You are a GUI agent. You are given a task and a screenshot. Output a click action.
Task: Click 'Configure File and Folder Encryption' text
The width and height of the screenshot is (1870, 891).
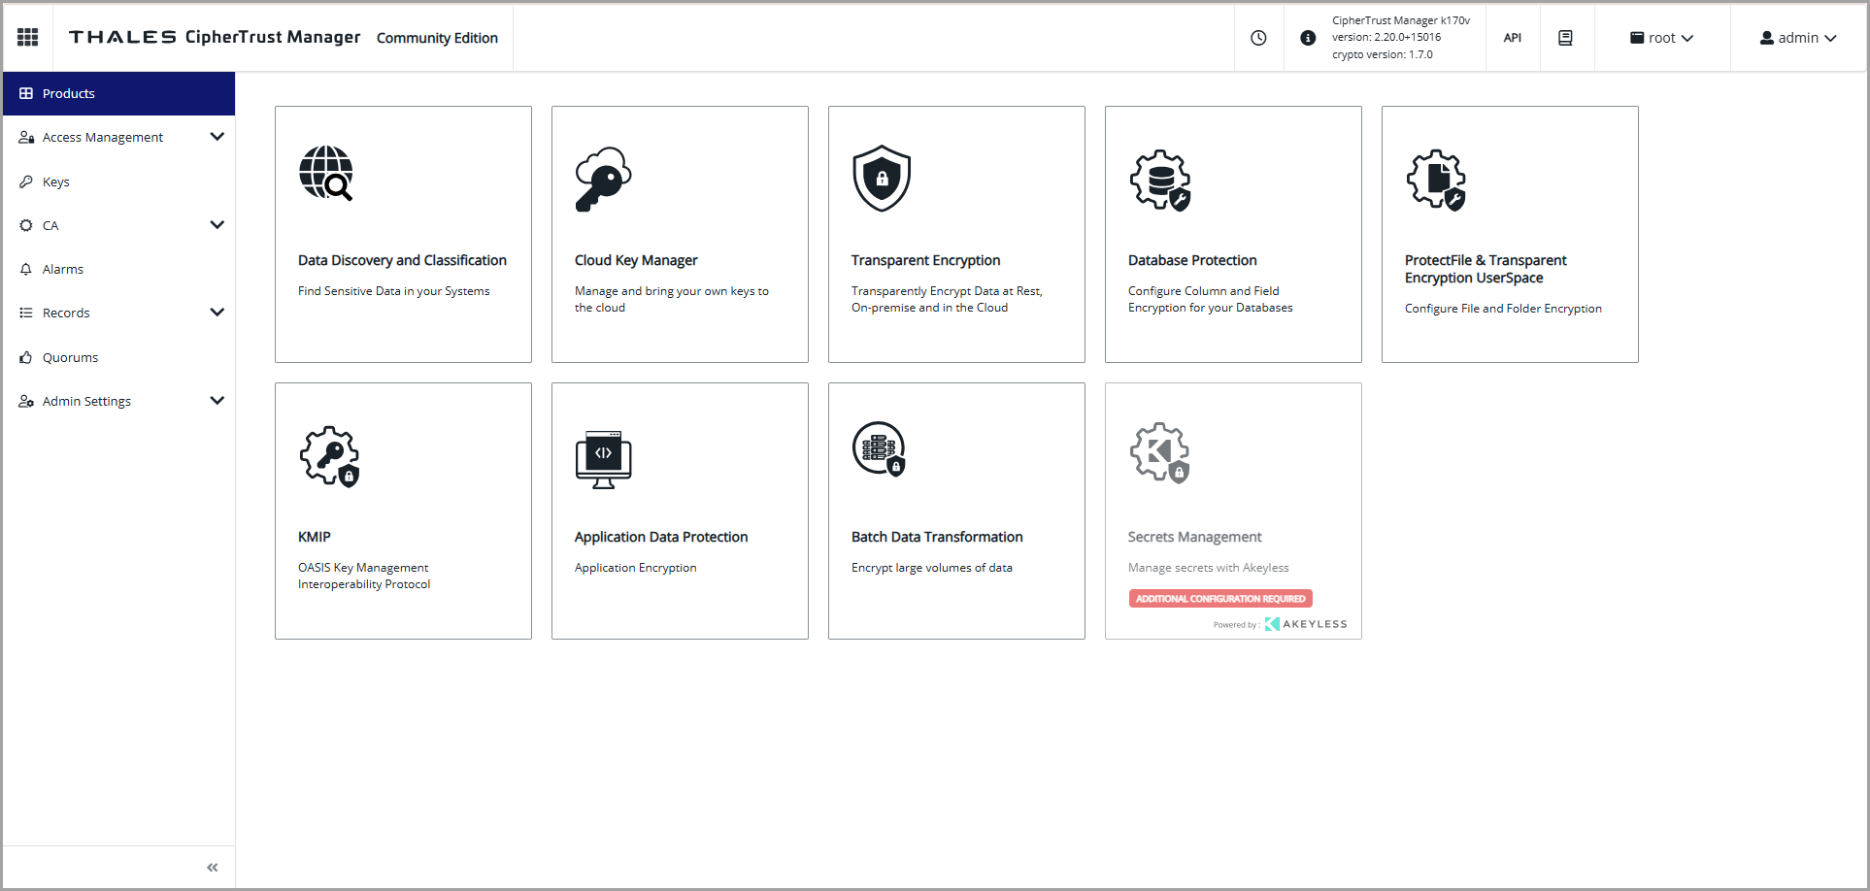(1503, 309)
